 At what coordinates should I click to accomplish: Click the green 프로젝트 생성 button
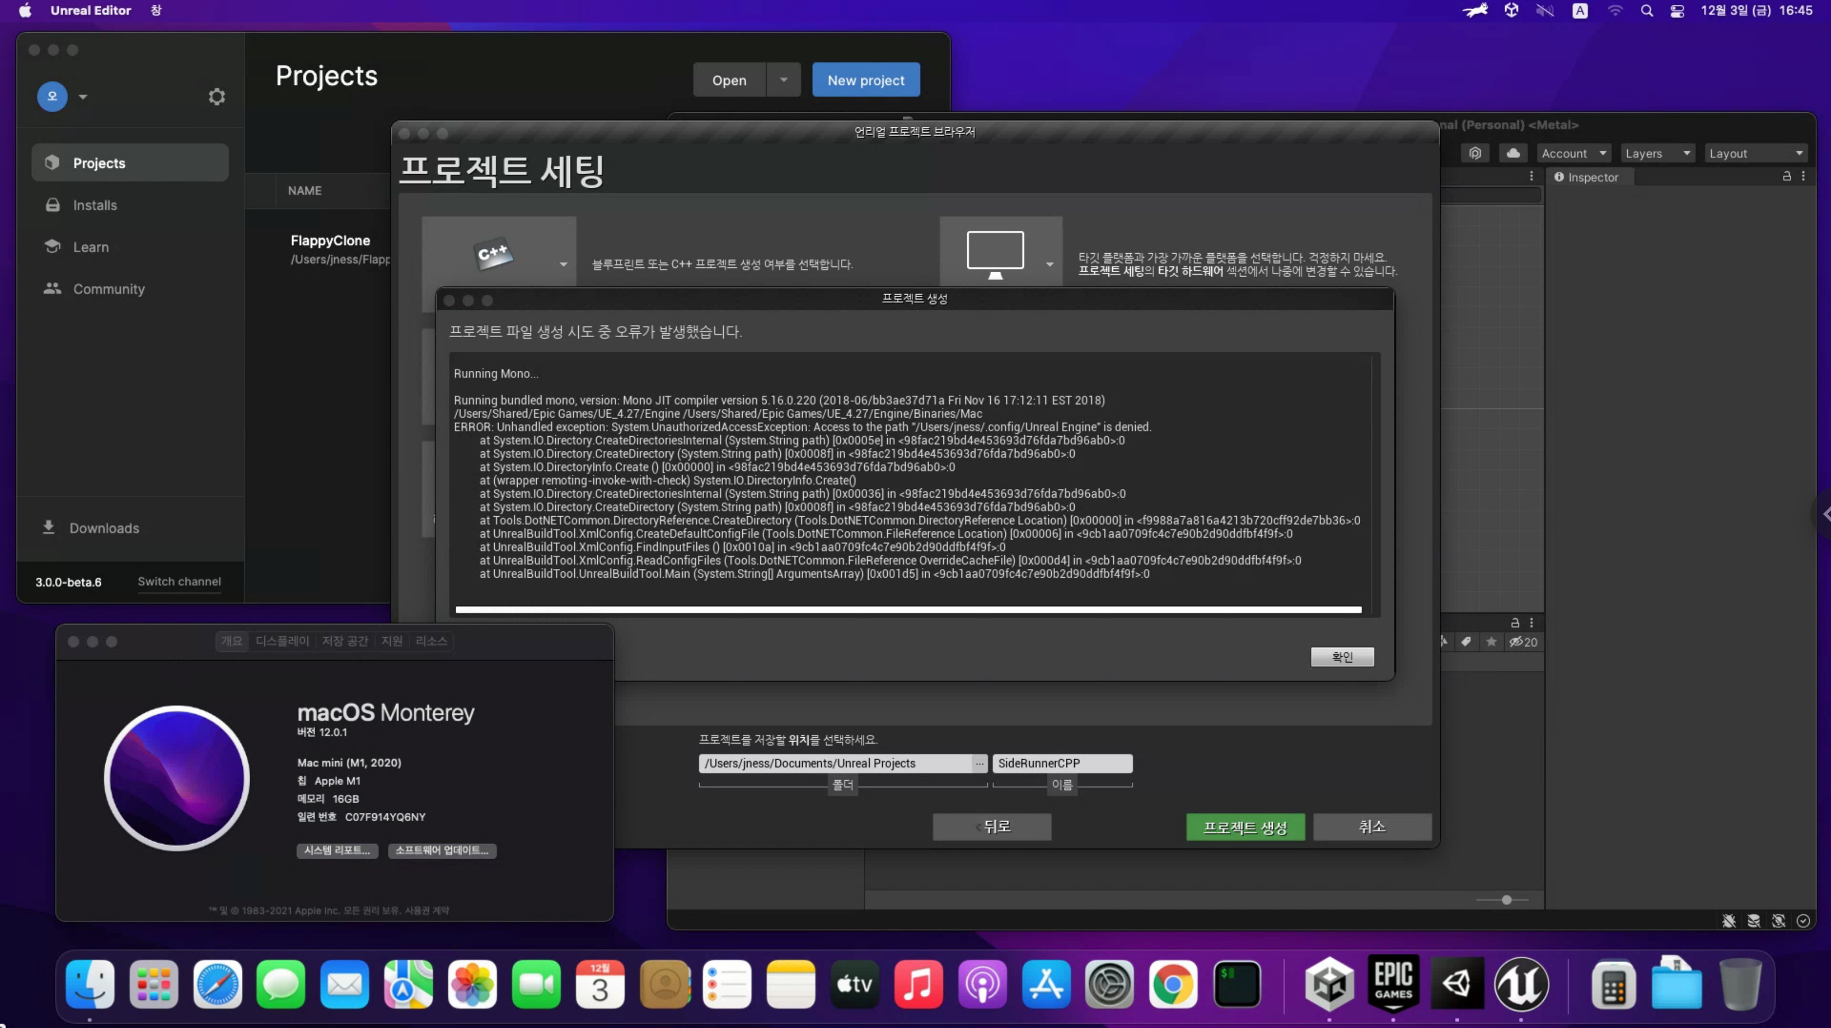click(1245, 827)
